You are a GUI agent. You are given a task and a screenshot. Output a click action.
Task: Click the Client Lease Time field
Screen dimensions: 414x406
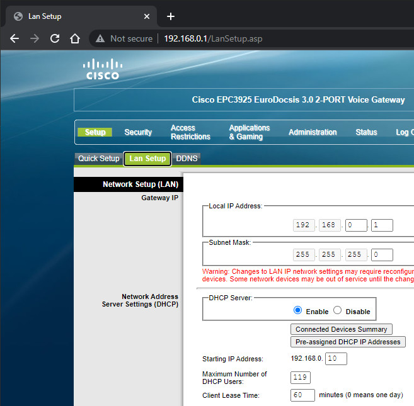[302, 395]
